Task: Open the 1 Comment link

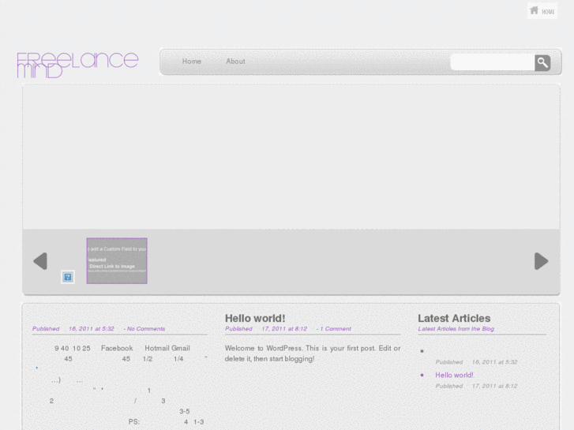Action: coord(336,329)
